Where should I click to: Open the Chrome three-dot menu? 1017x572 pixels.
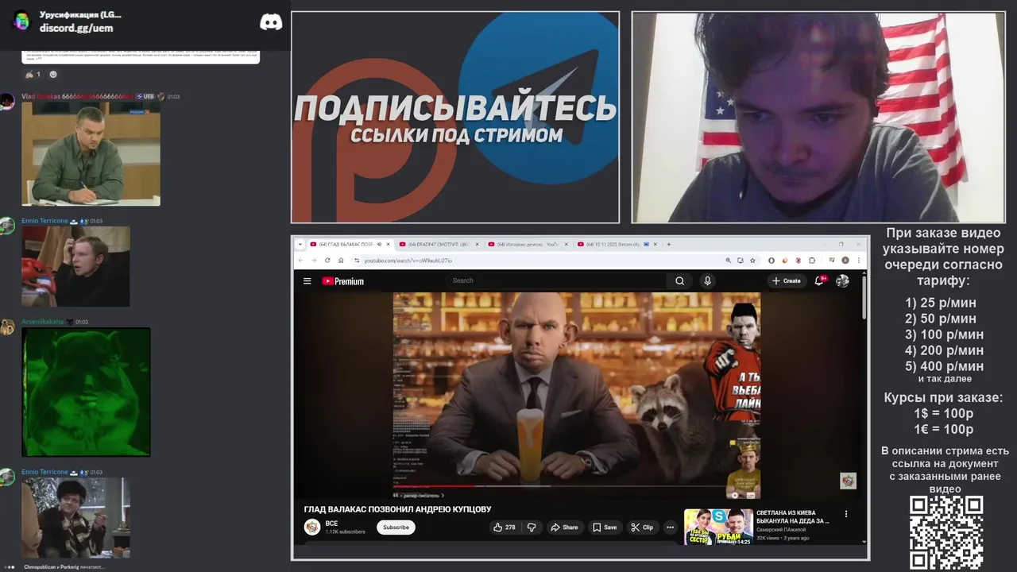pos(858,260)
